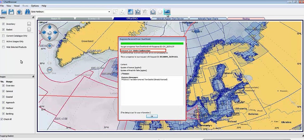Collapse the Usages panel

click(33, 76)
